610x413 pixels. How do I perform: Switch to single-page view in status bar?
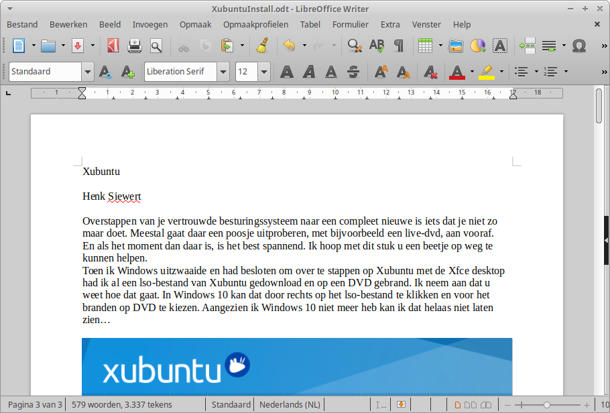(458, 405)
